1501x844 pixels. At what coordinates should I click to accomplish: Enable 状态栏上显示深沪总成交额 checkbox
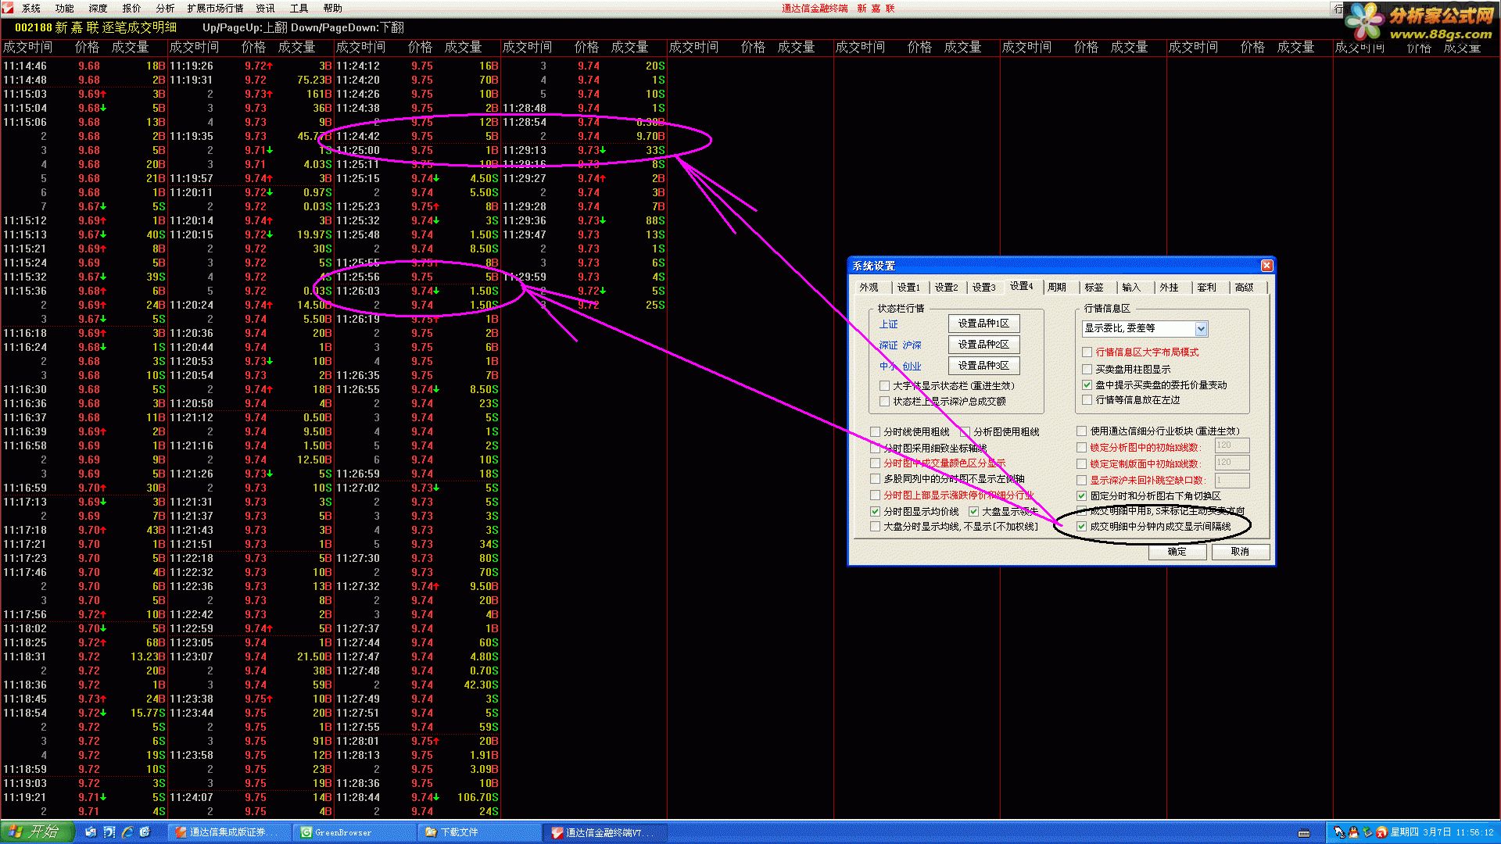(x=884, y=402)
